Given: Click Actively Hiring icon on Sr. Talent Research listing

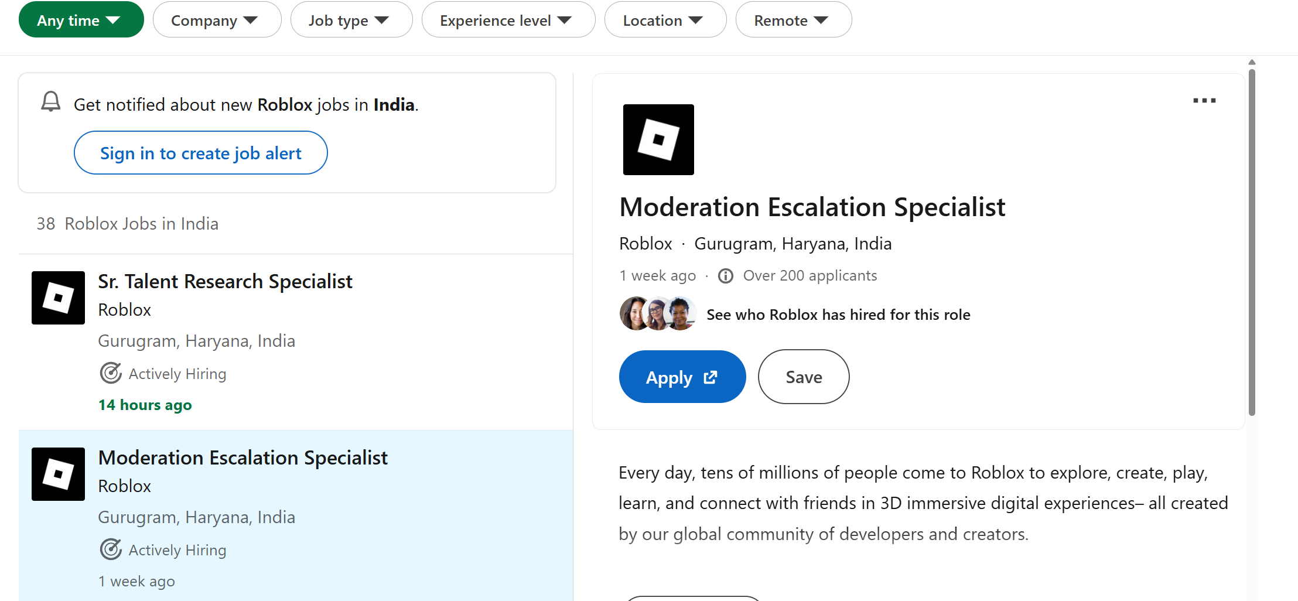Looking at the screenshot, I should pos(111,373).
